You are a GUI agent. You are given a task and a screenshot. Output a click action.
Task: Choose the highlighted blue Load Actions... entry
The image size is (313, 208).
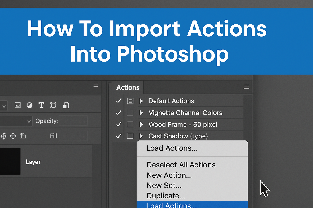click(x=192, y=205)
